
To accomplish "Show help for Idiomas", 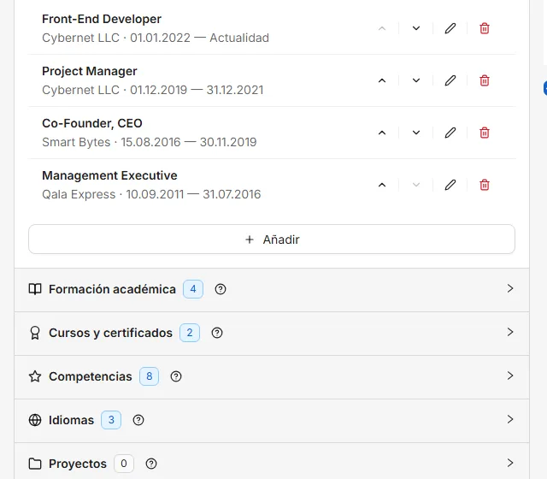I will coord(138,420).
